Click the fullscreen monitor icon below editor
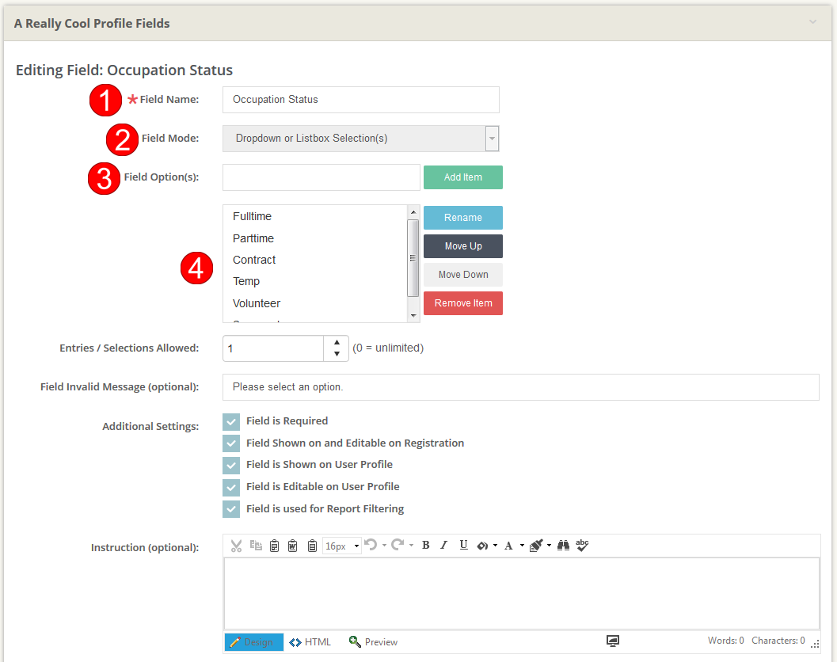 (613, 641)
